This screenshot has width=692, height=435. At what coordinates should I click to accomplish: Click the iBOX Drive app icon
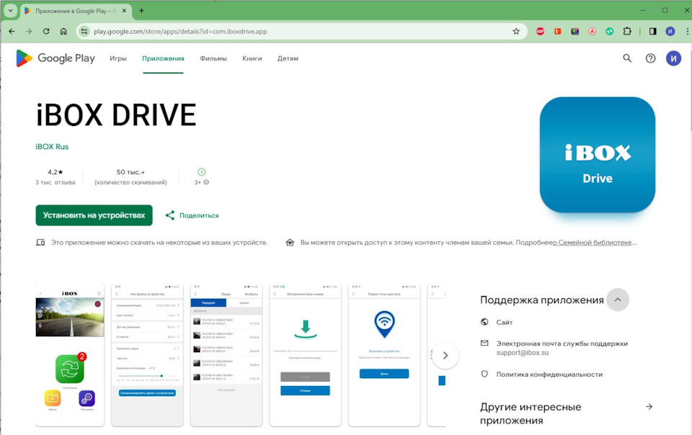pyautogui.click(x=597, y=155)
